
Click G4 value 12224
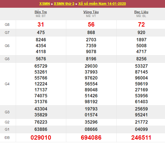tap(41, 84)
